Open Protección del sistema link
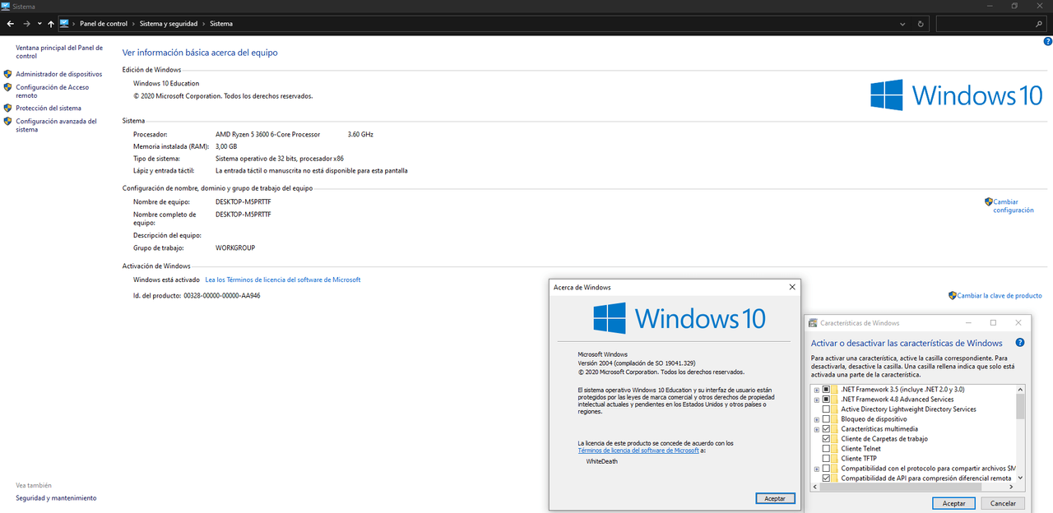 (x=49, y=108)
